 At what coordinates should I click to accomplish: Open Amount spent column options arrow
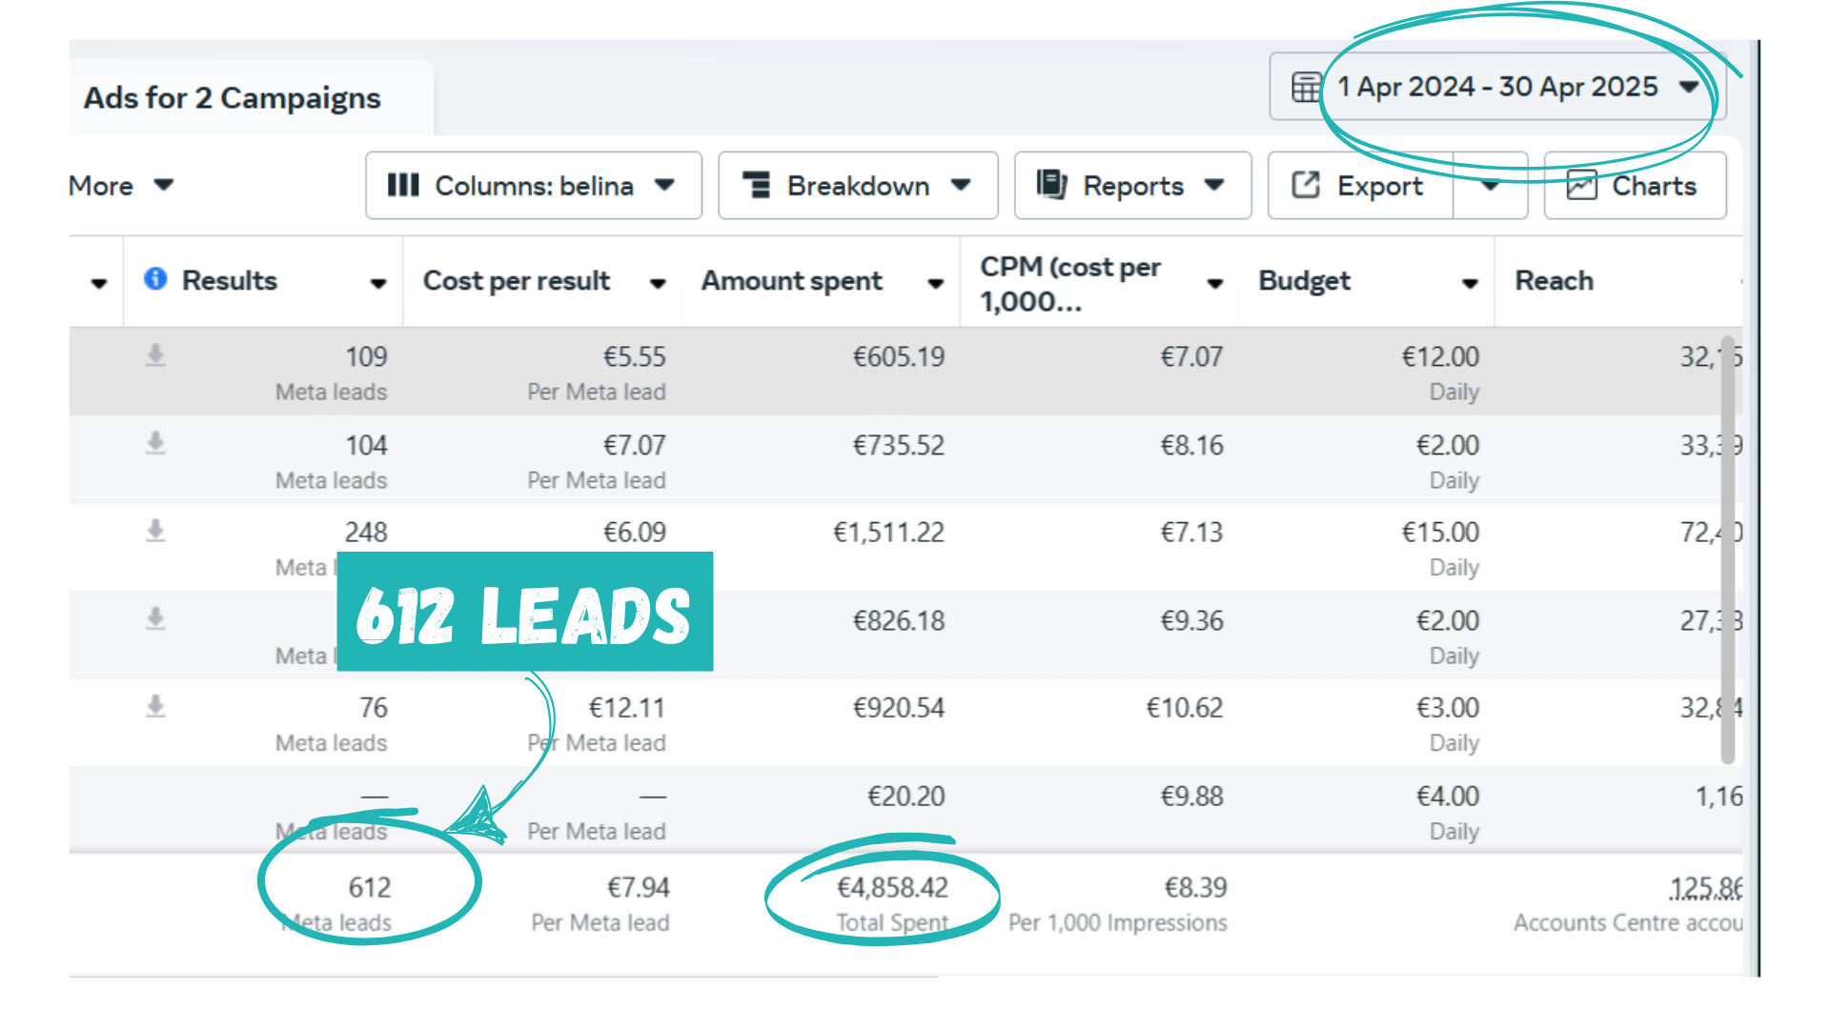pos(935,283)
